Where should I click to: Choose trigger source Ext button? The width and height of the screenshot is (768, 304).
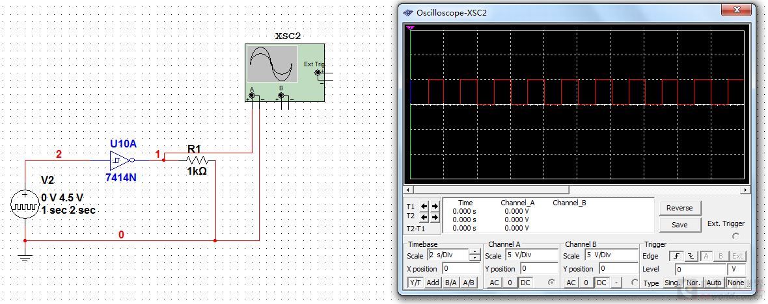tap(737, 256)
